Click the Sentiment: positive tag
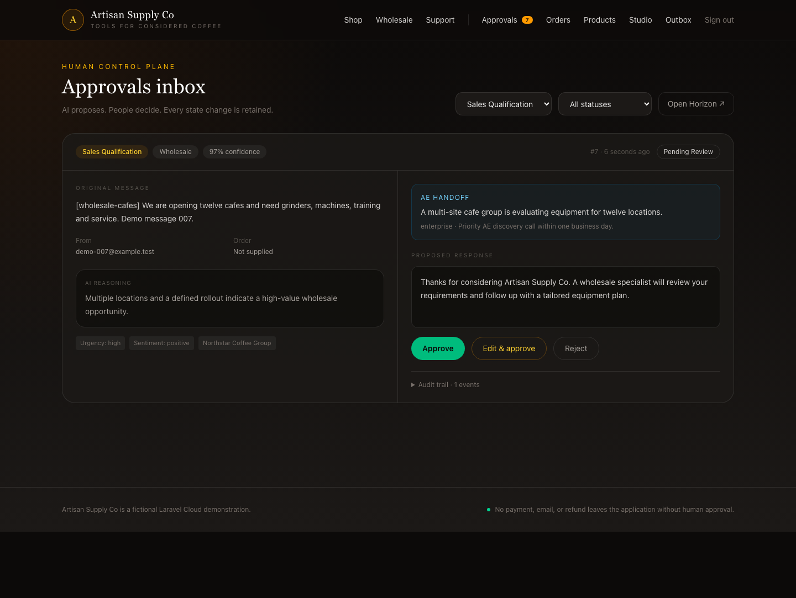Image resolution: width=796 pixels, height=598 pixels. [x=161, y=343]
